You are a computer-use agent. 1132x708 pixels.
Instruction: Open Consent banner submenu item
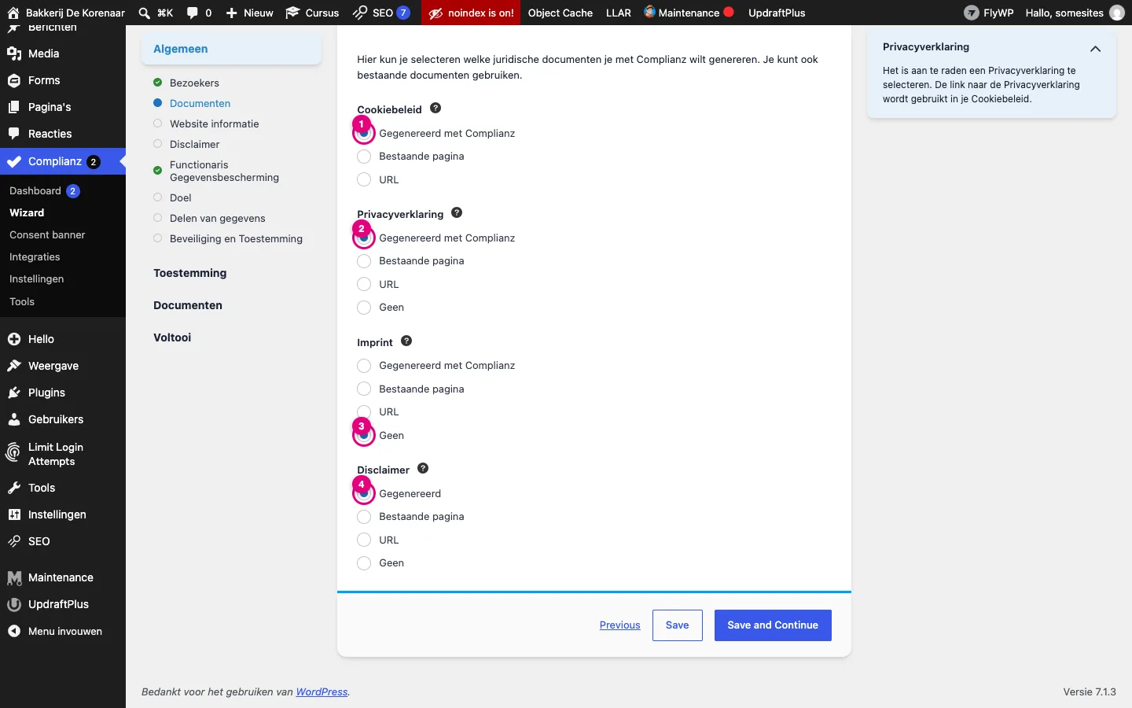[x=47, y=234]
